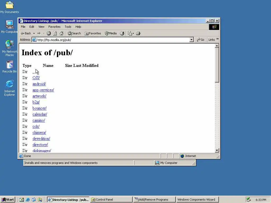Click the page icon in Address bar
Viewport: 271px width, 203px height.
34,40
